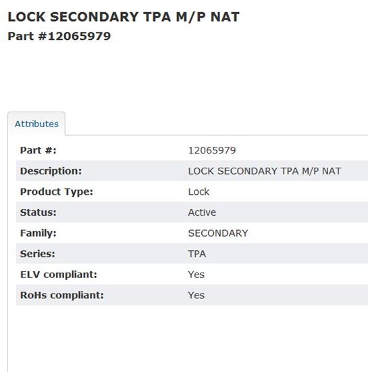The height and width of the screenshot is (372, 368).
Task: Click the page title LOCK SECONDARY TPA M/P NAT
Action: [x=124, y=17]
